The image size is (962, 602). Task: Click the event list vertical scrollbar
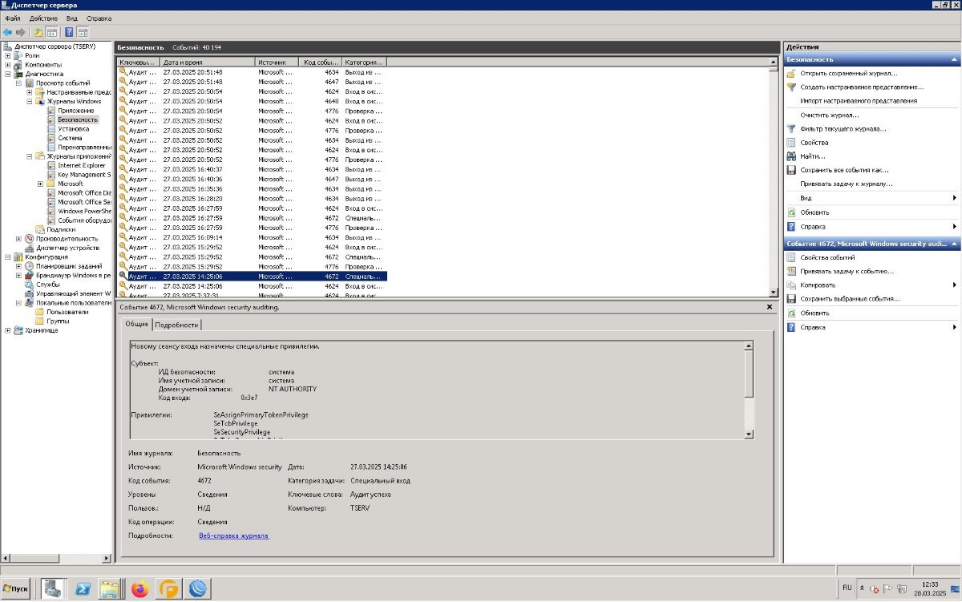pyautogui.click(x=774, y=176)
